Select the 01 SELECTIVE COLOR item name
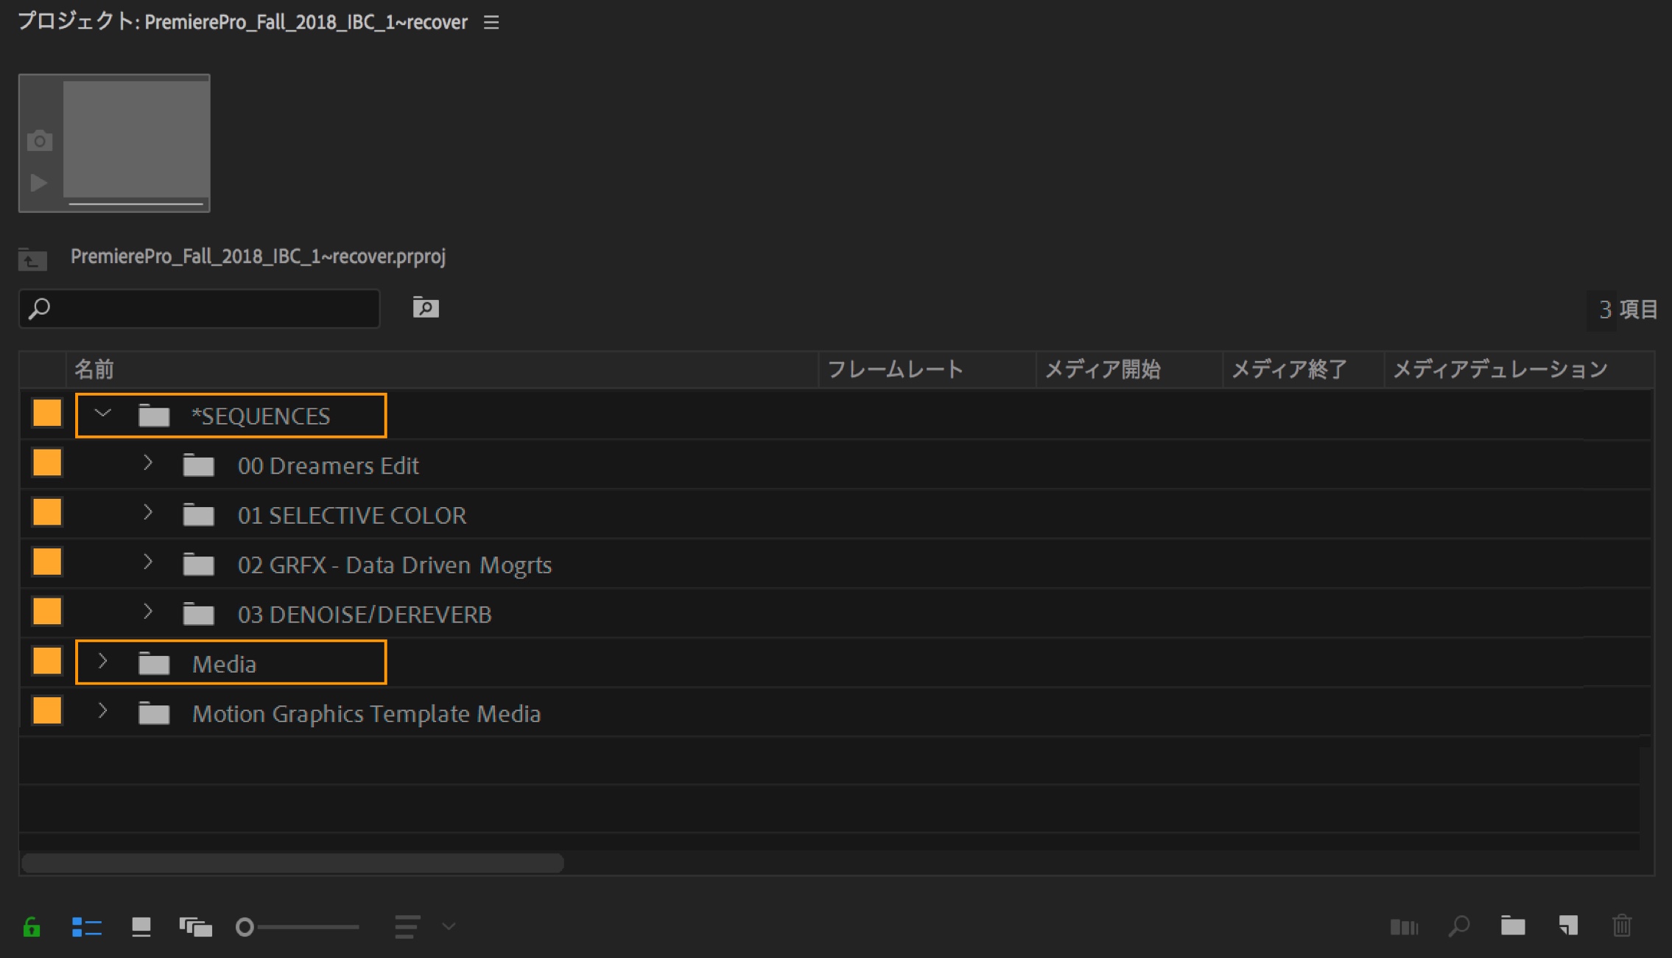This screenshot has width=1672, height=958. (x=352, y=515)
